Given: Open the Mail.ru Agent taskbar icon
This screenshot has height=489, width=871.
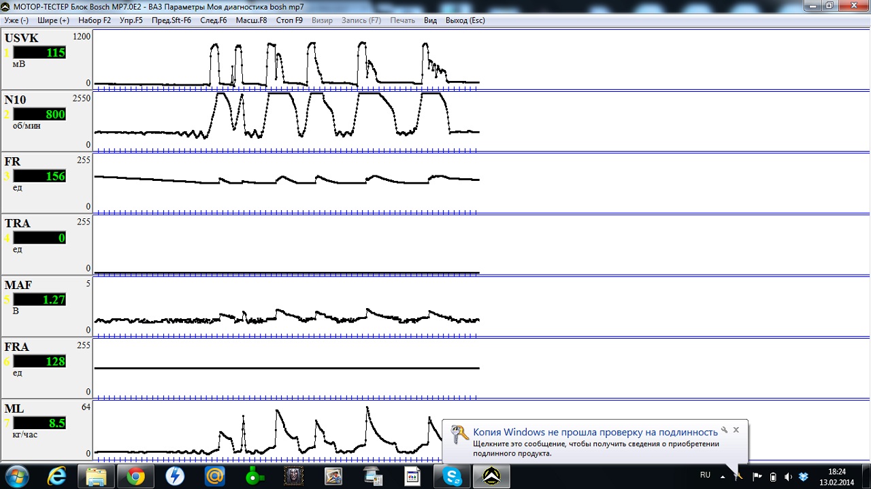Looking at the screenshot, I should click(x=215, y=476).
